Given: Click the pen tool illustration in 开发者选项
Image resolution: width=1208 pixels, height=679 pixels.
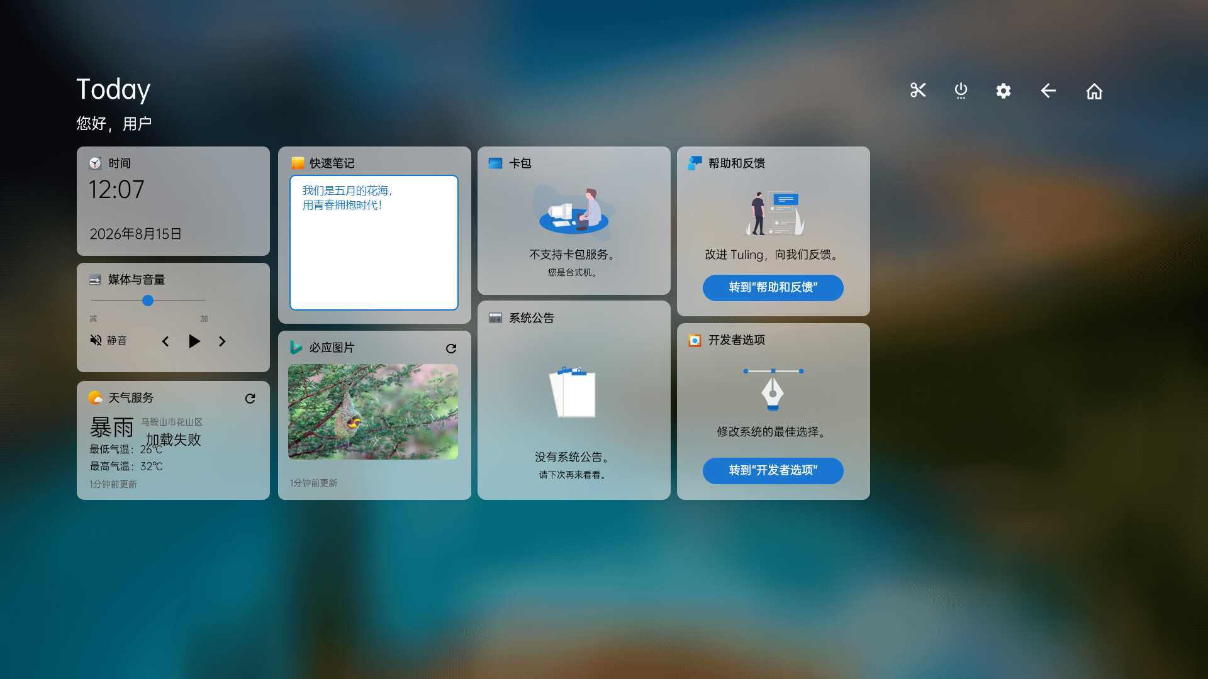Looking at the screenshot, I should (773, 389).
